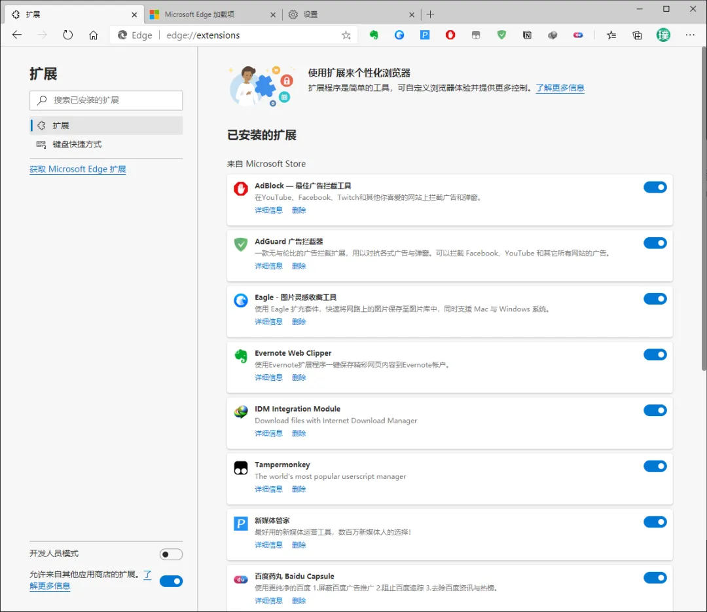Select 键盘快捷方式 in the sidebar

107,144
